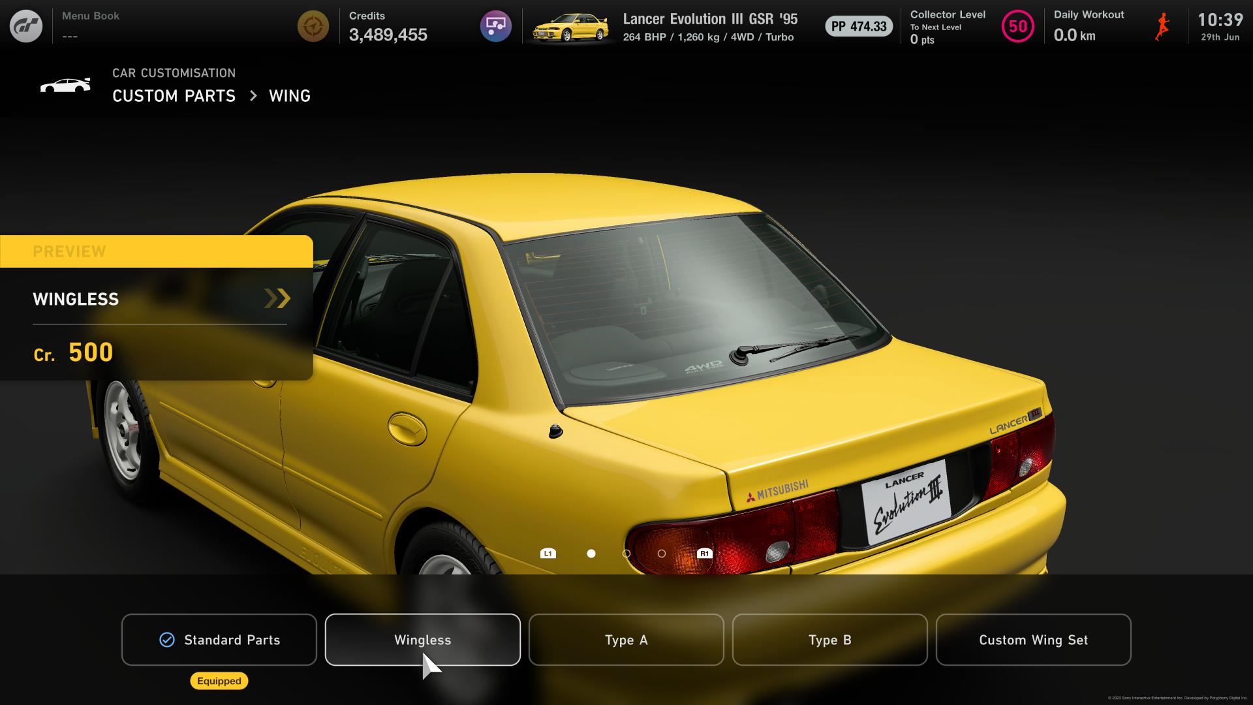
Task: Select the first camera view dot
Action: (x=591, y=554)
